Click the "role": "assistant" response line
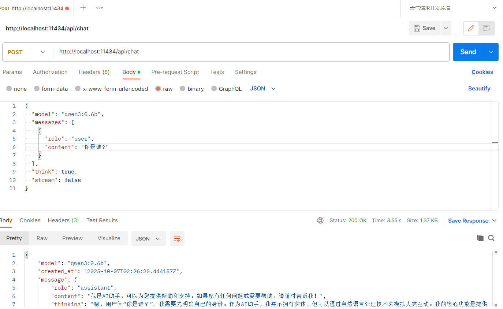Image resolution: width=503 pixels, height=309 pixels. pyautogui.click(x=84, y=288)
